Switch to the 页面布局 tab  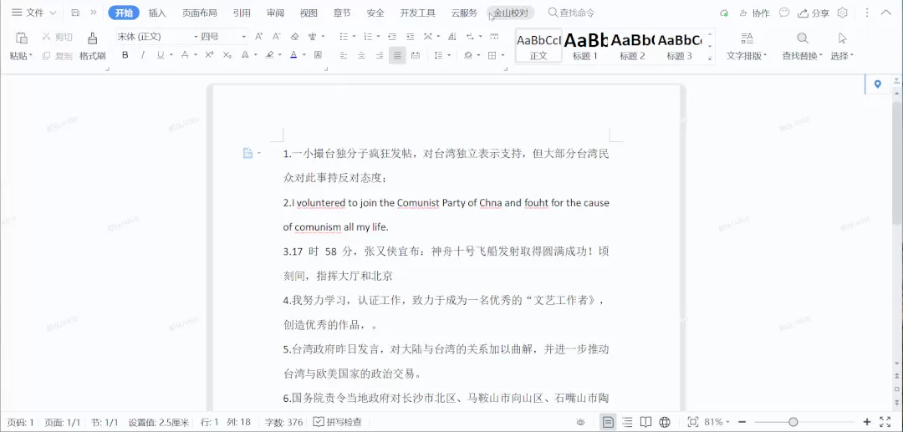pyautogui.click(x=199, y=13)
